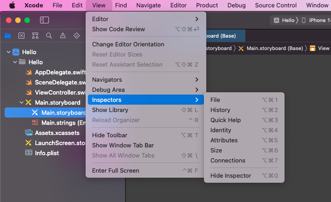The height and width of the screenshot is (202, 331).
Task: Open the Issue navigator warning icon
Action: coord(63,35)
